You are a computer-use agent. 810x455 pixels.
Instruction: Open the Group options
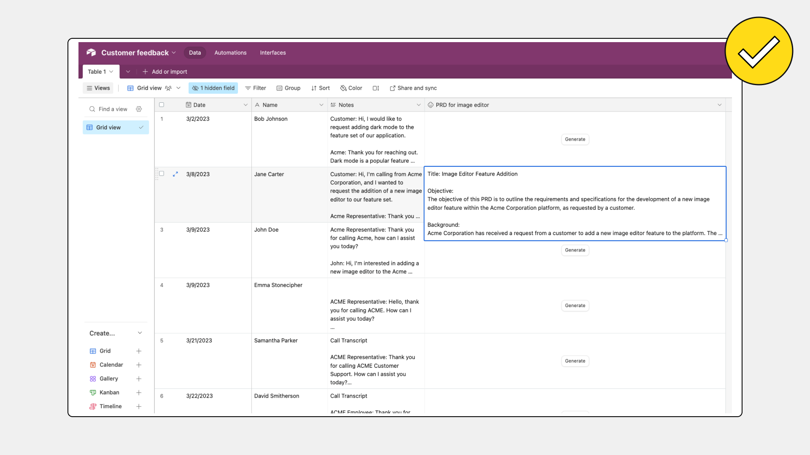(289, 88)
